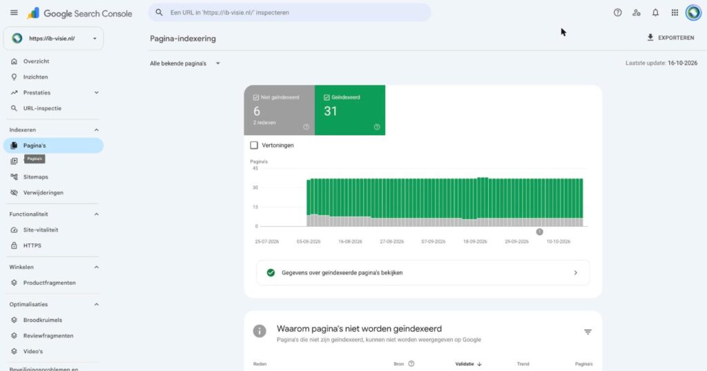
Task: Open the Help question mark icon
Action: [618, 12]
